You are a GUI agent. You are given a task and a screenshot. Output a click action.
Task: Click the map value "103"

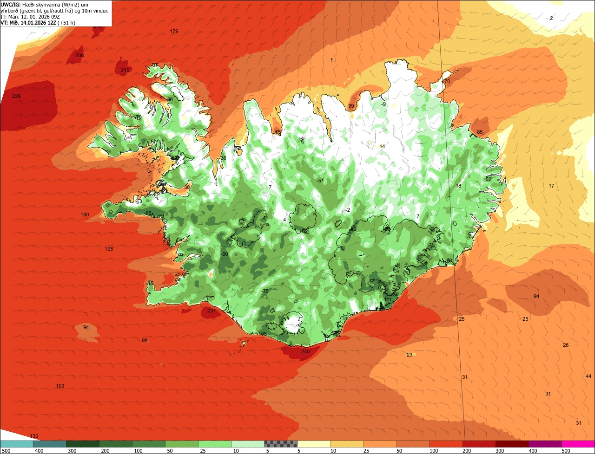pos(60,386)
